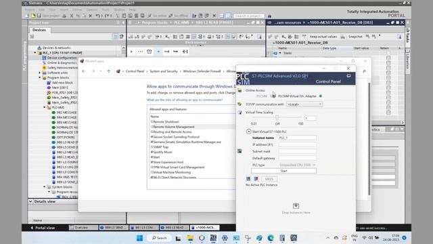433x244 pixels.
Task: Toggle the Routing and Remote Access checkbox
Action: point(152,132)
